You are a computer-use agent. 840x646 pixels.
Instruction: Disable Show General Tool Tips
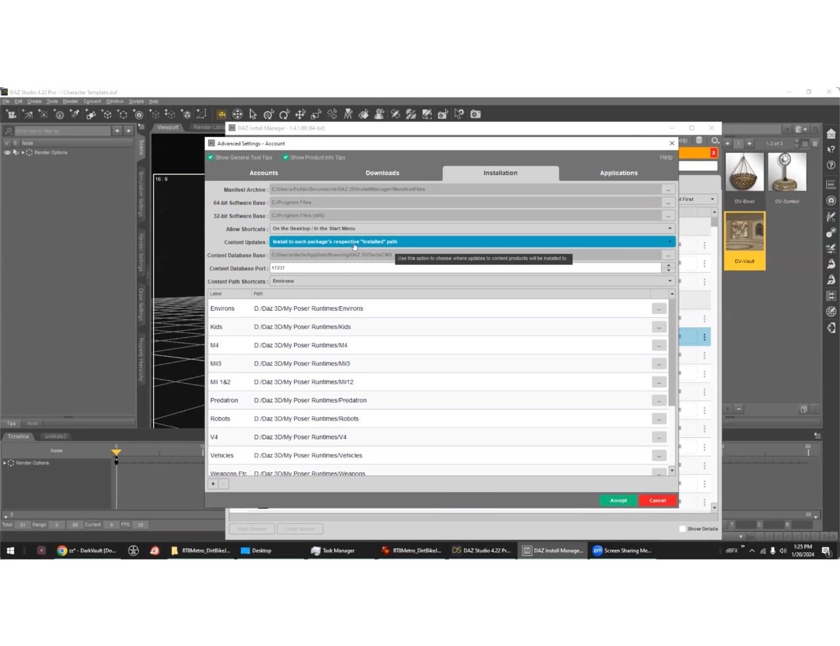(211, 157)
